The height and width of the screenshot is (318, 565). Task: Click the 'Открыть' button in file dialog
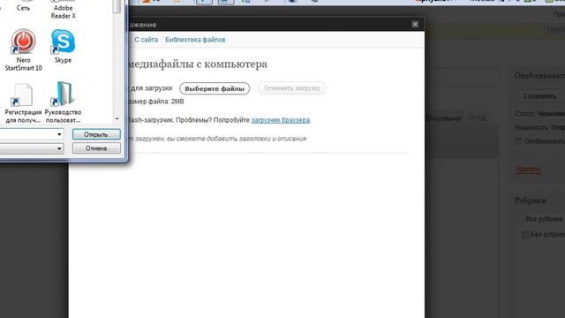(96, 134)
